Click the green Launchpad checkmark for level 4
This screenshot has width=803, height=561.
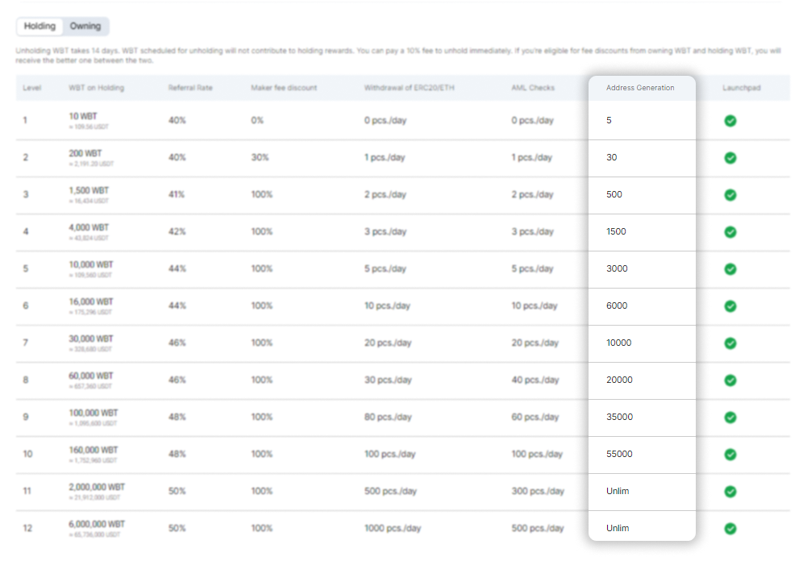(730, 232)
